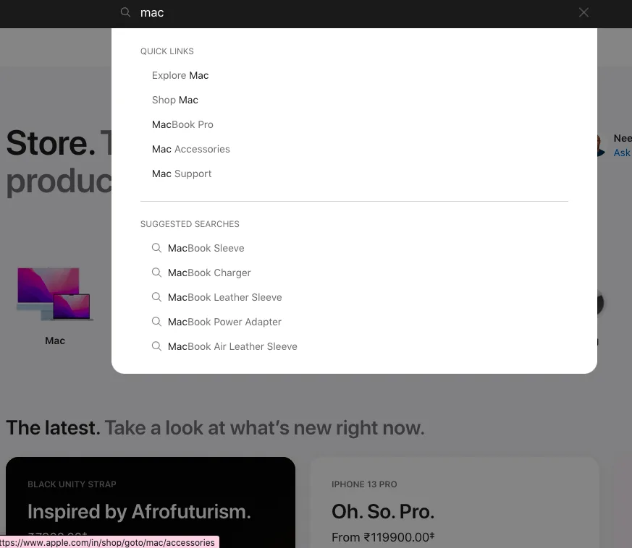This screenshot has width=632, height=548.
Task: Open the MacBook Pro quick link
Action: 182,124
